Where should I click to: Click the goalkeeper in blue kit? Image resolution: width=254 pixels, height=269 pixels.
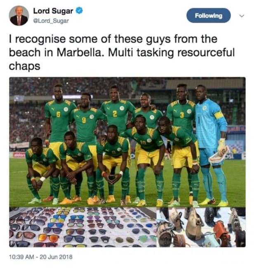pos(212,145)
